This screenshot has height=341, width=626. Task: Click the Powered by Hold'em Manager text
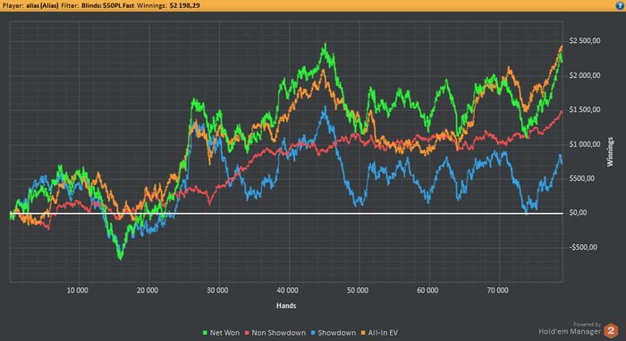pos(570,328)
